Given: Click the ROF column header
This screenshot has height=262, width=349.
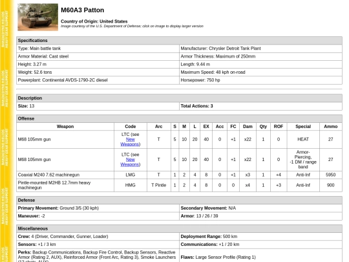Looking at the screenshot, I should click(x=279, y=127).
